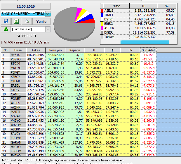Click the printer icon
This screenshot has height=164, width=181.
27,22
